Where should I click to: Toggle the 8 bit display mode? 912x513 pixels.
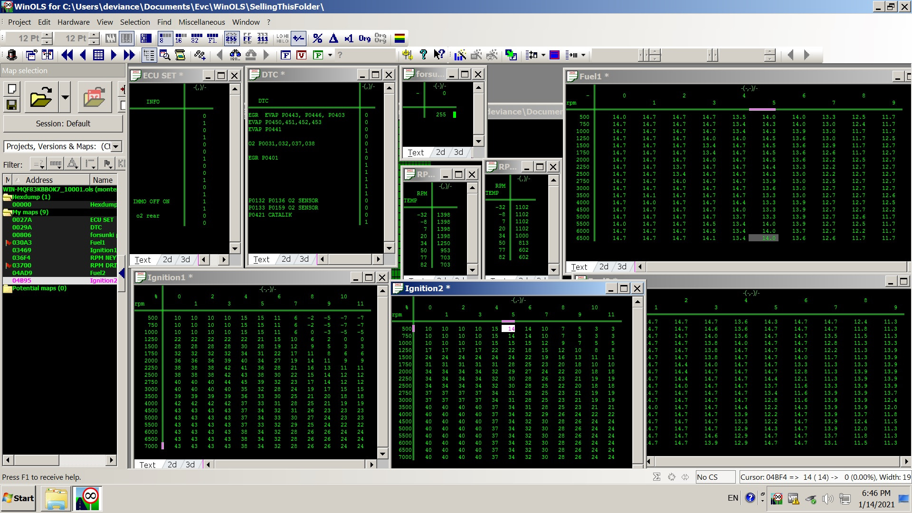(x=165, y=38)
